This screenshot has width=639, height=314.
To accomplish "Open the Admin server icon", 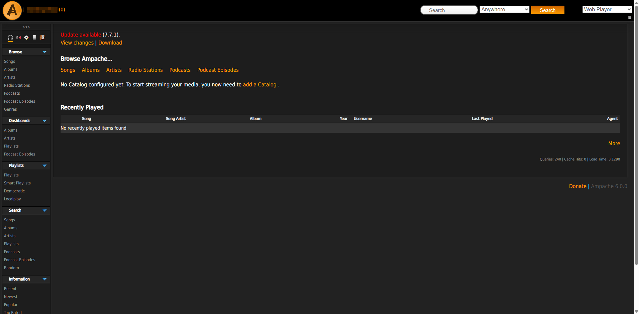I will (x=34, y=38).
